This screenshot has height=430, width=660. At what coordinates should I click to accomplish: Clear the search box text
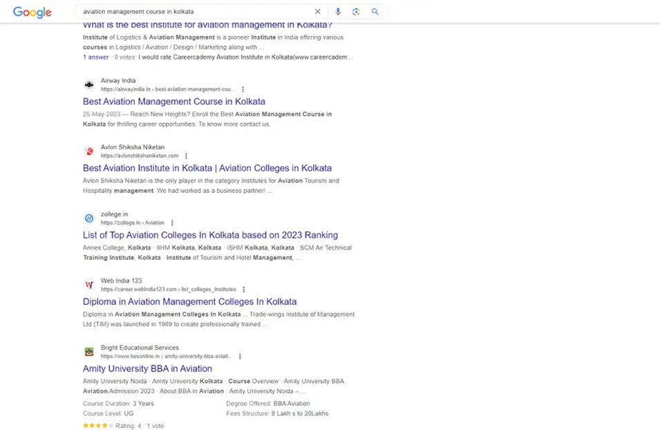(318, 12)
